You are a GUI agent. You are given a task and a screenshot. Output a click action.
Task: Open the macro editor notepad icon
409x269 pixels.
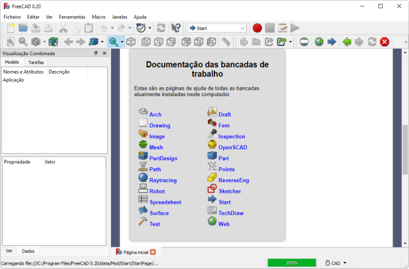pos(283,28)
